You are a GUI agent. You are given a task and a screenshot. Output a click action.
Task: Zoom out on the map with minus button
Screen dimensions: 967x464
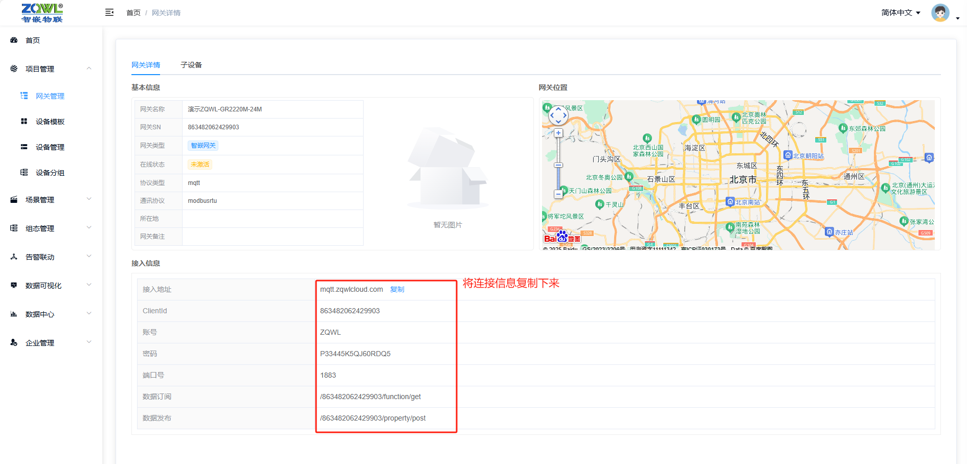tap(558, 194)
